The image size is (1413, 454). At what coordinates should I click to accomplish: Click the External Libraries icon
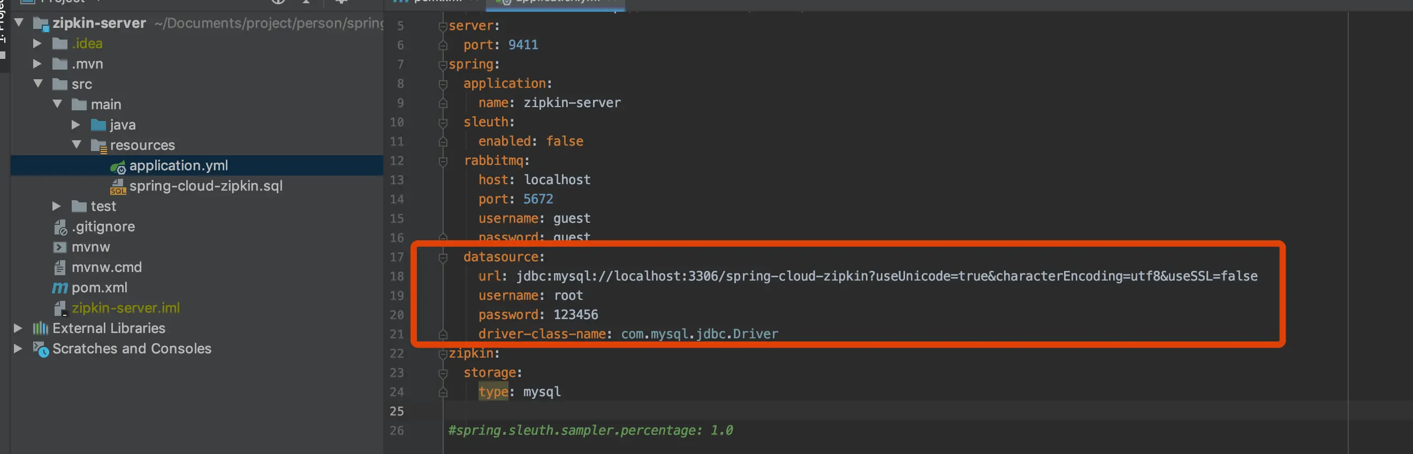[40, 328]
